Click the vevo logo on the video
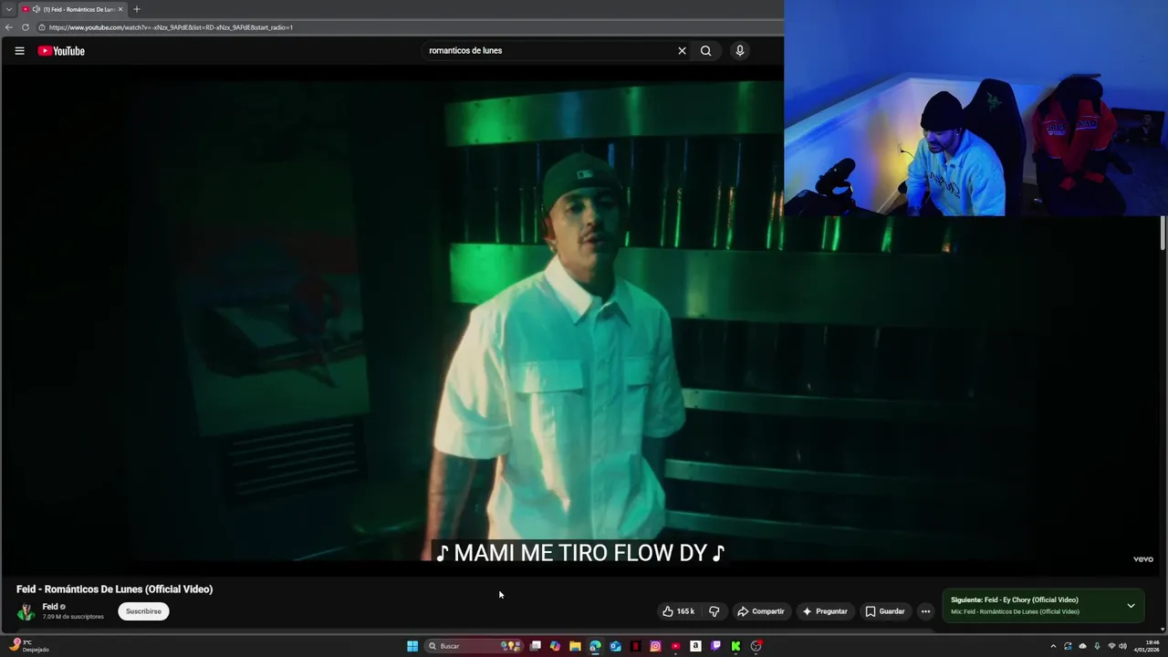Viewport: 1168px width, 657px height. 1143,558
